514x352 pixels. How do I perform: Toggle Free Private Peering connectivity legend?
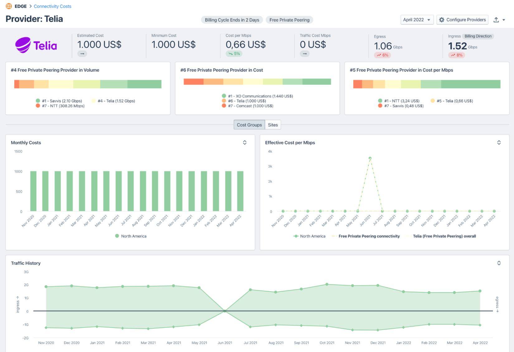point(366,236)
